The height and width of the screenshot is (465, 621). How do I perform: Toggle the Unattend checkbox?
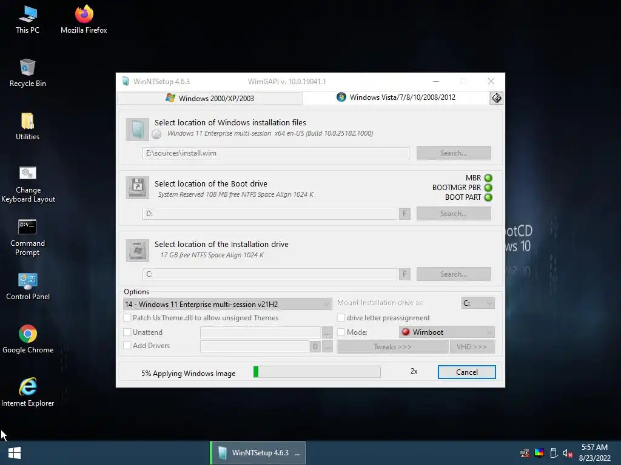pos(127,332)
